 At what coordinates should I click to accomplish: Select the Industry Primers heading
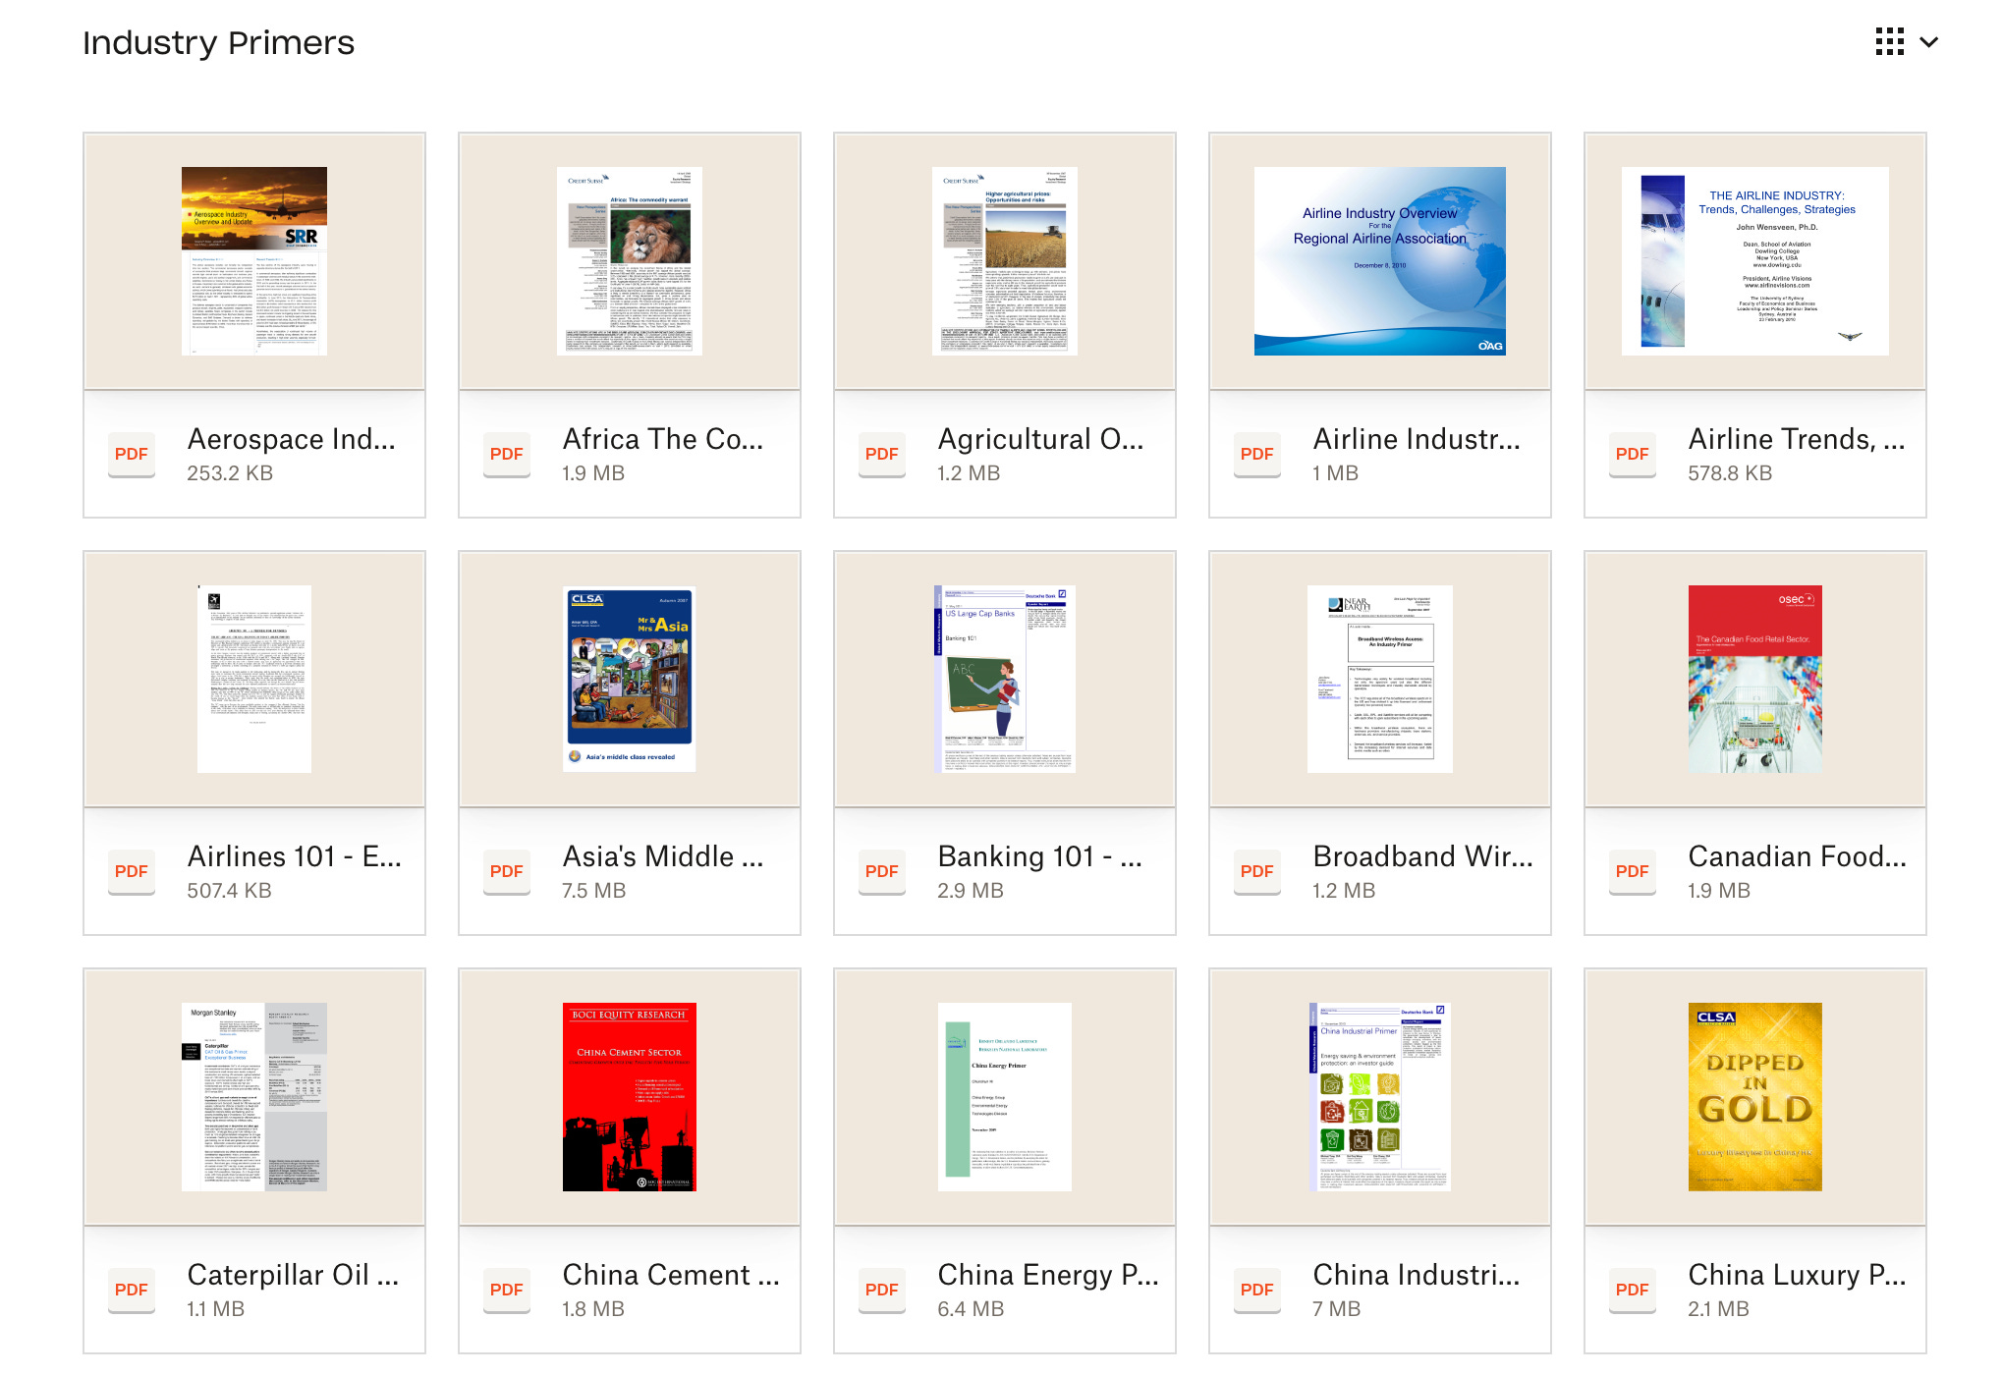pos(218,41)
